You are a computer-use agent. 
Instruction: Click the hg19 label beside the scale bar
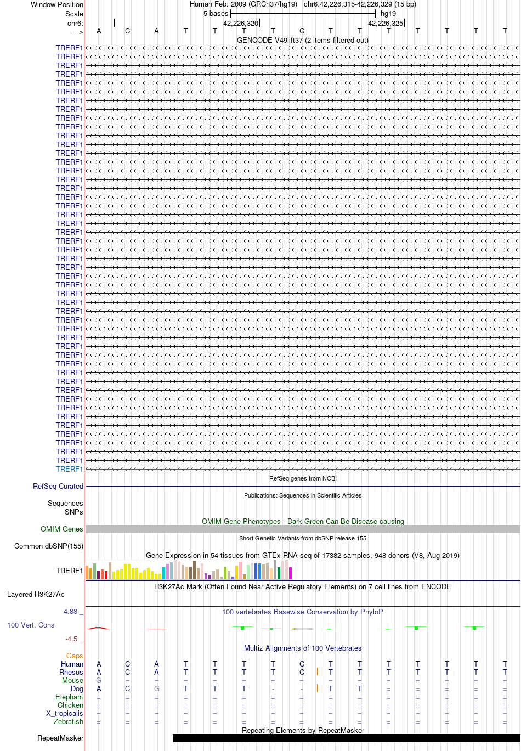click(388, 14)
